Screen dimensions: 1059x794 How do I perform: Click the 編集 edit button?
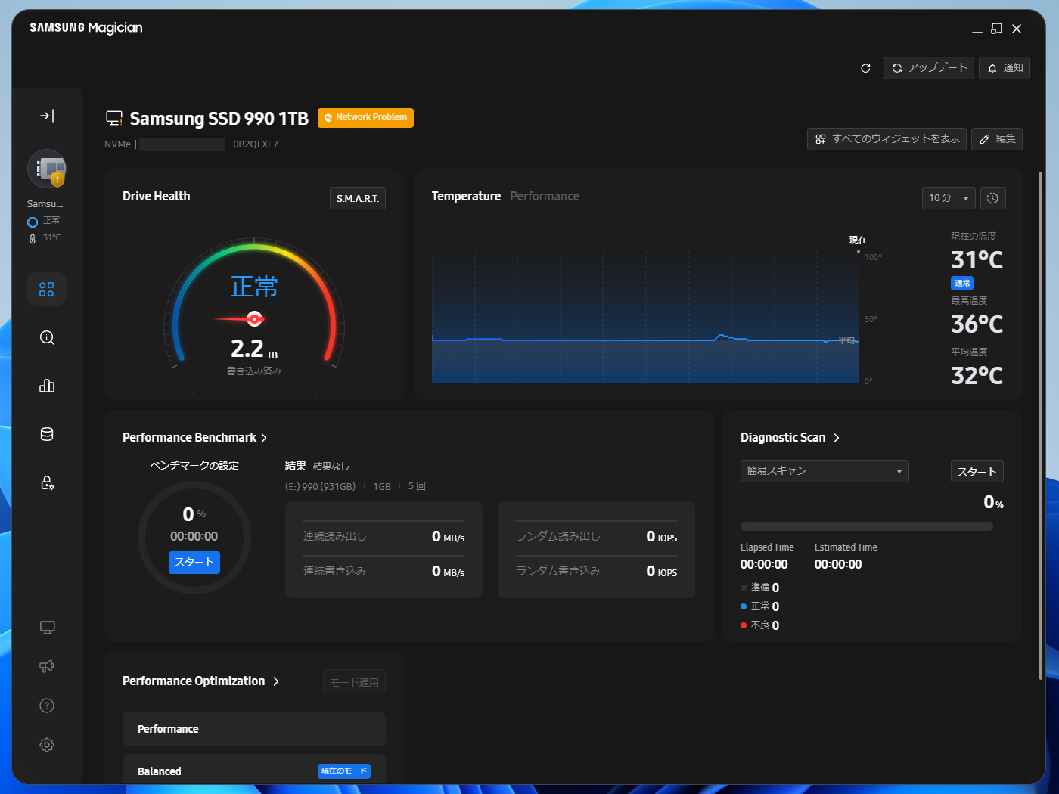[x=997, y=139]
